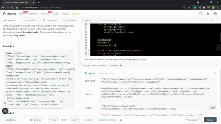
Task: Click the code editor vertical scrollbar
Action: (220, 38)
